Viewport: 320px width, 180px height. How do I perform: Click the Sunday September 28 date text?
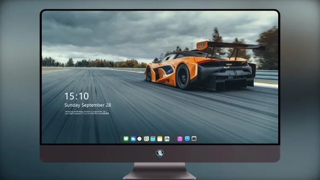[88, 105]
